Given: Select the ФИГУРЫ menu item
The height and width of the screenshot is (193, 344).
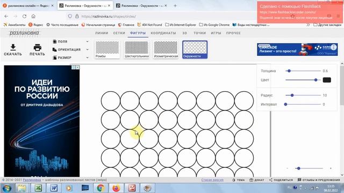Looking at the screenshot, I should point(138,33).
